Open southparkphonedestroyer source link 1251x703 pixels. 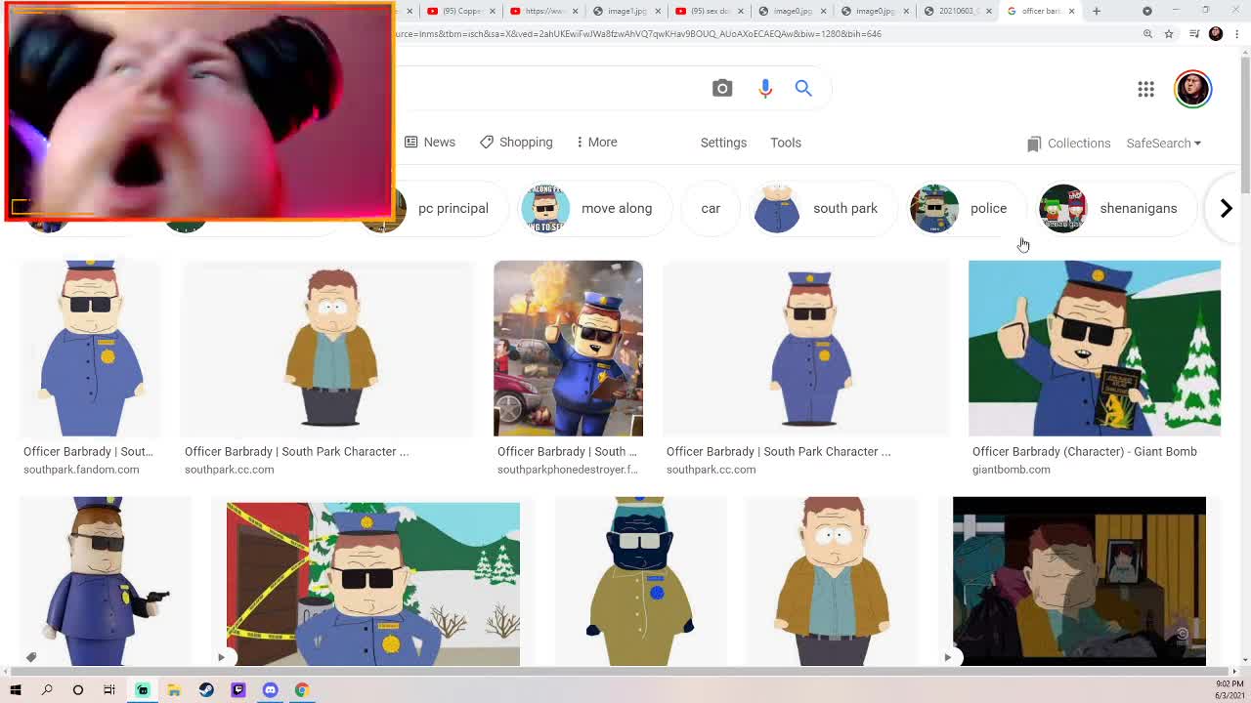click(x=567, y=470)
